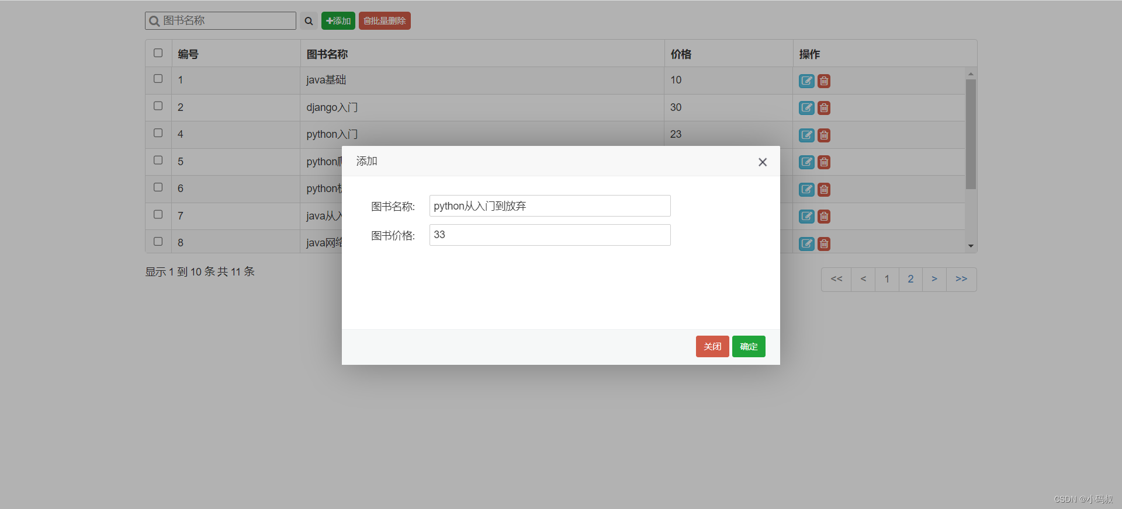Click trash icon for row 7

click(x=824, y=217)
